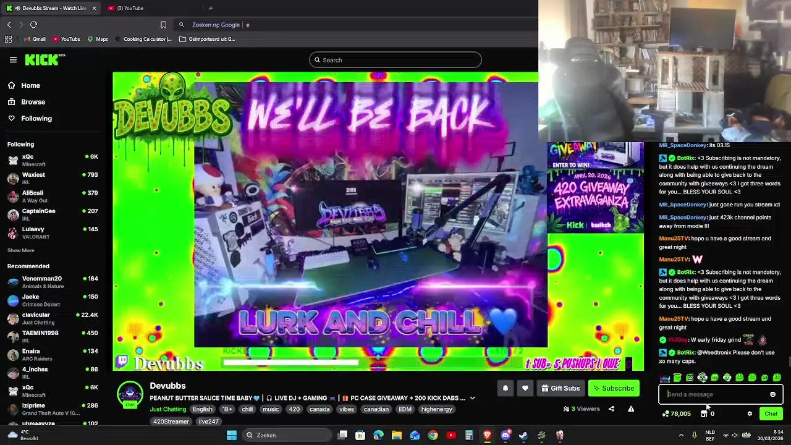Expand the stream title details chevron

[x=472, y=398]
